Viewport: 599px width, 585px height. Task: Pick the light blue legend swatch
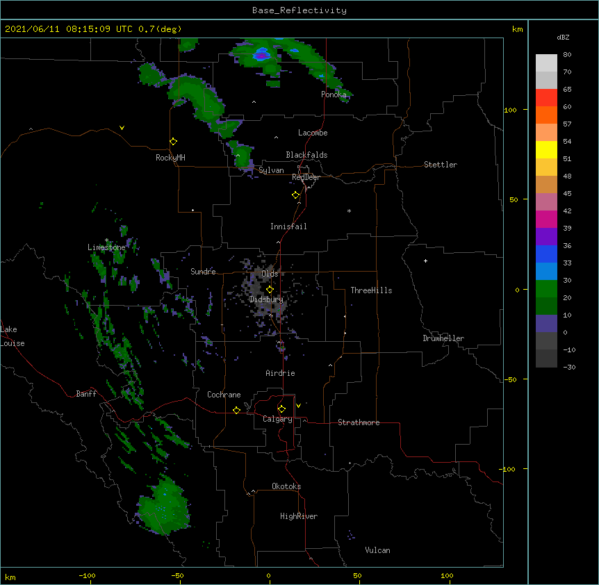click(x=546, y=271)
